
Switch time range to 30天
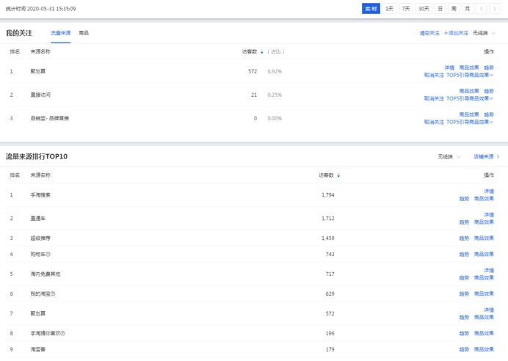pos(424,9)
